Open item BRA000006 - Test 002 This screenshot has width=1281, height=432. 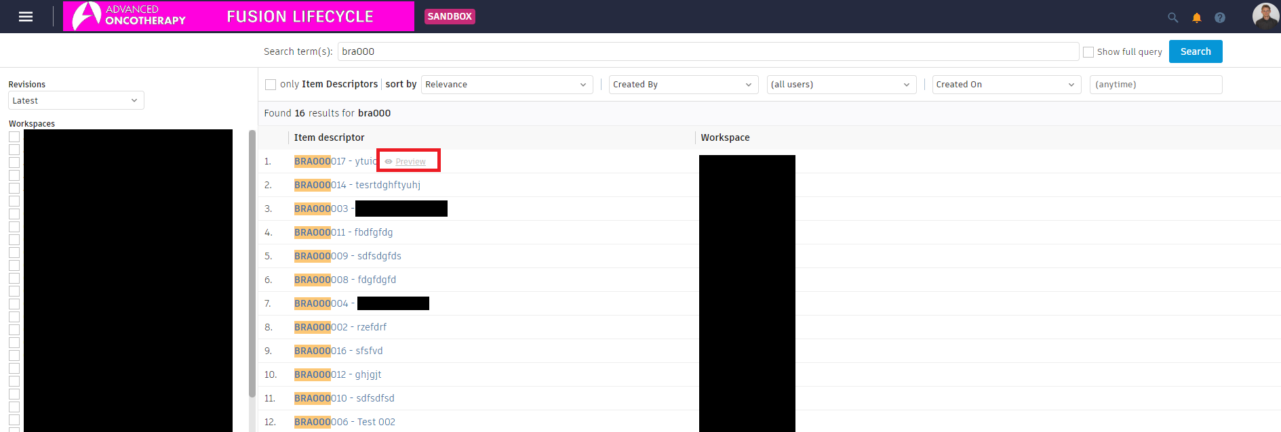point(344,422)
